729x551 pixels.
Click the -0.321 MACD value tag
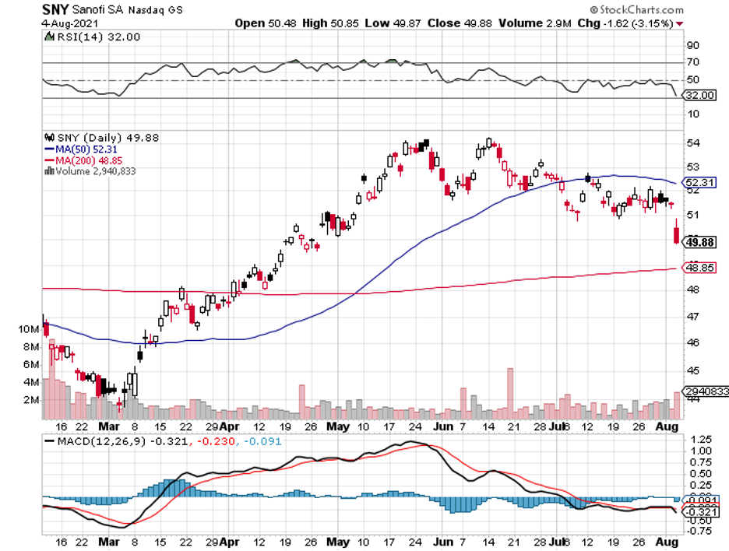pos(700,512)
